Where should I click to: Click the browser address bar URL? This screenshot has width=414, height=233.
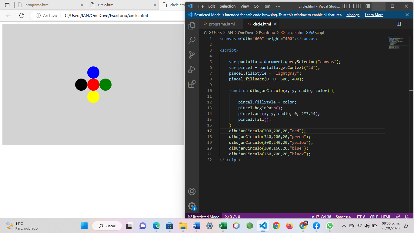point(106,15)
